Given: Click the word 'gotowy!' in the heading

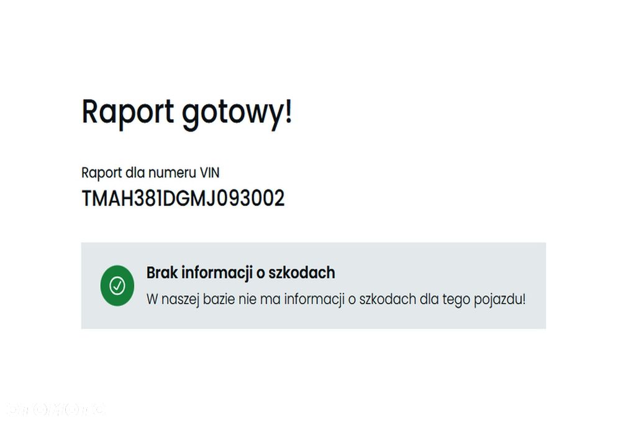Looking at the screenshot, I should 237,114.
